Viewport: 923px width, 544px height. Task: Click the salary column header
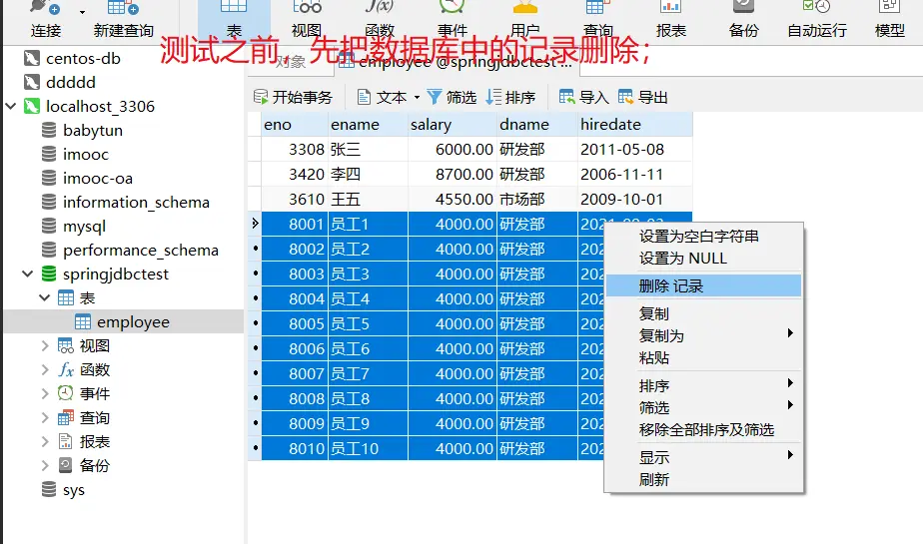(432, 125)
